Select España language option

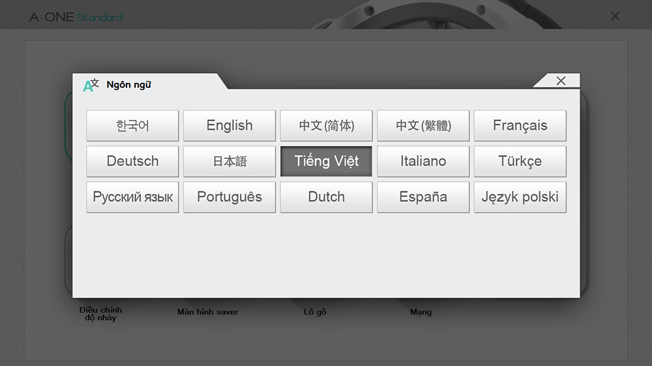pos(423,197)
